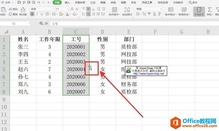Toggle Bold formatting button
This screenshot has height=131, width=219.
point(32,14)
